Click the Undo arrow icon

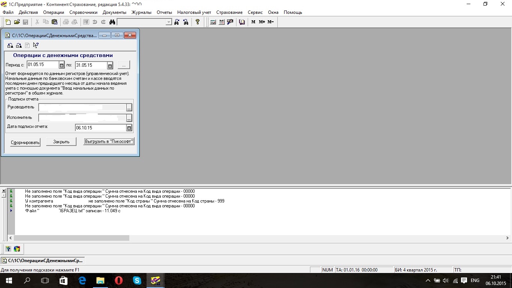pyautogui.click(x=95, y=22)
